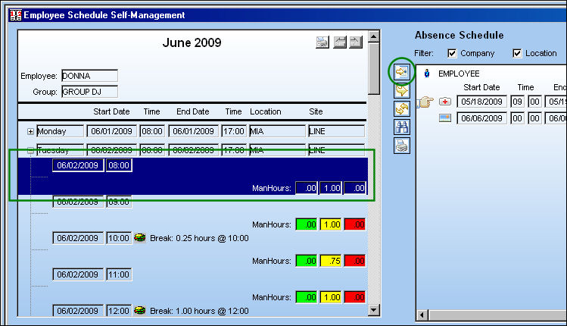Click the Start Date column header in schedule

pos(111,111)
